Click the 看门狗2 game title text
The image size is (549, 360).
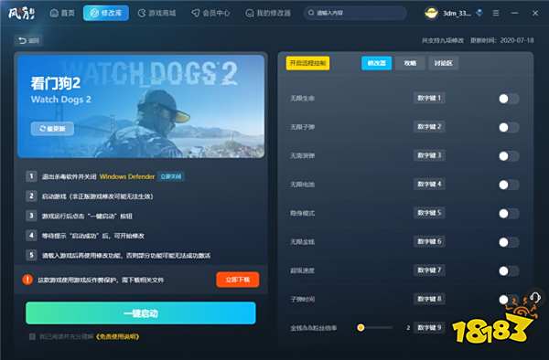point(56,83)
